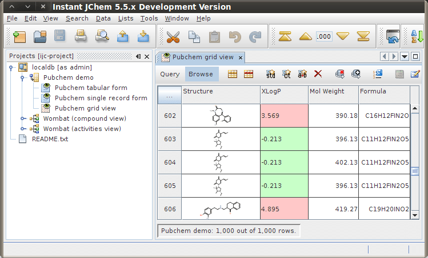Click the print preview magnifier icon
428x258 pixels.
click(x=102, y=37)
